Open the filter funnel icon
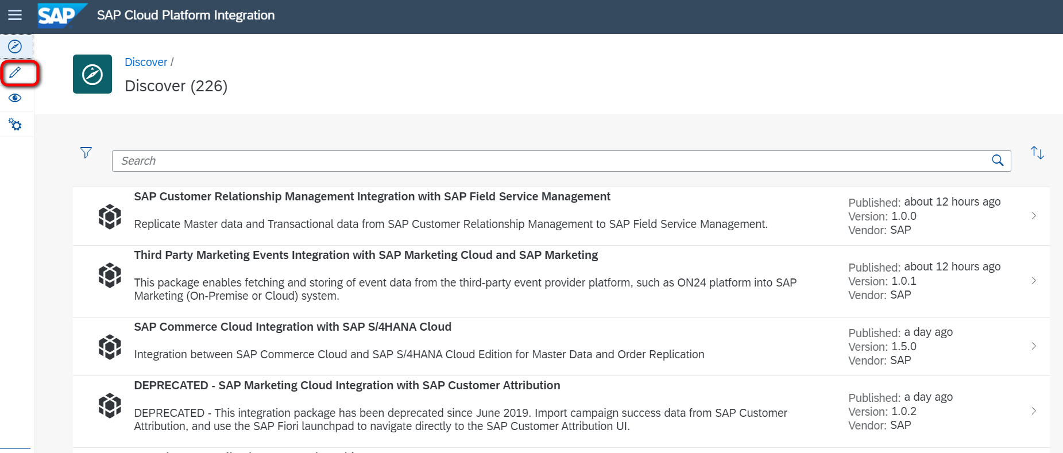The height and width of the screenshot is (453, 1063). [x=86, y=153]
